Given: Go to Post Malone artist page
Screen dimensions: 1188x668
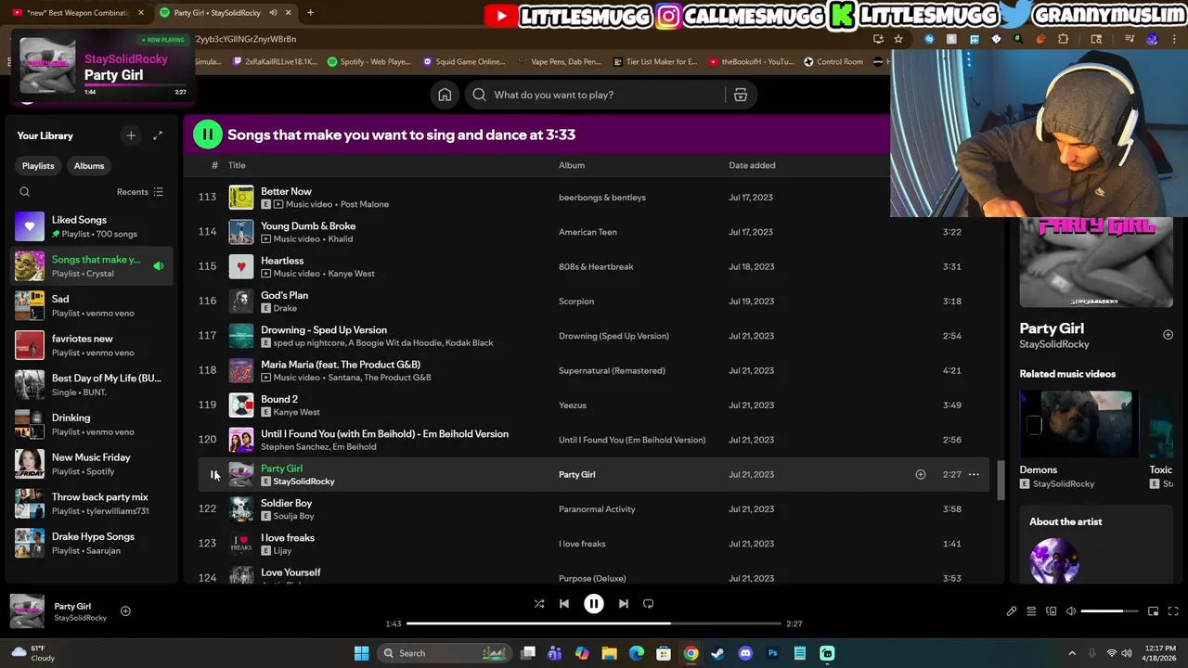Looking at the screenshot, I should tap(365, 204).
